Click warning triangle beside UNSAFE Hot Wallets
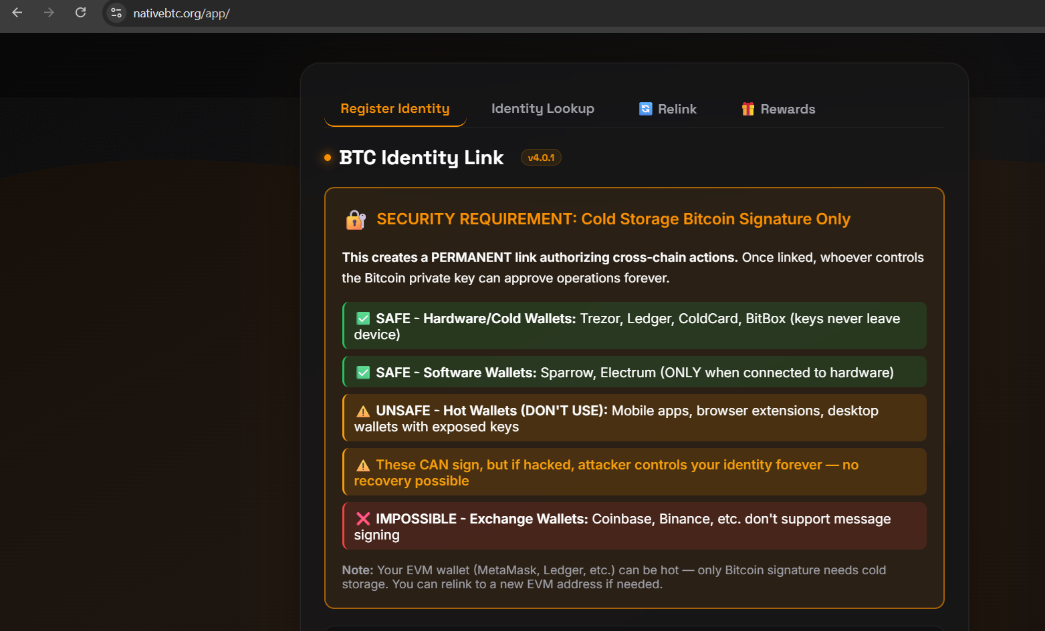1045x631 pixels. (363, 411)
